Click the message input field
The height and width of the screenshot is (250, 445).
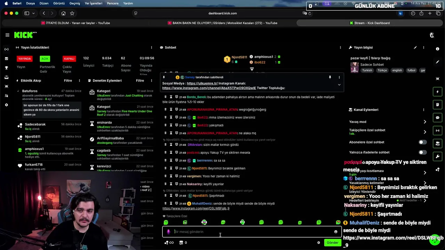click(252, 232)
